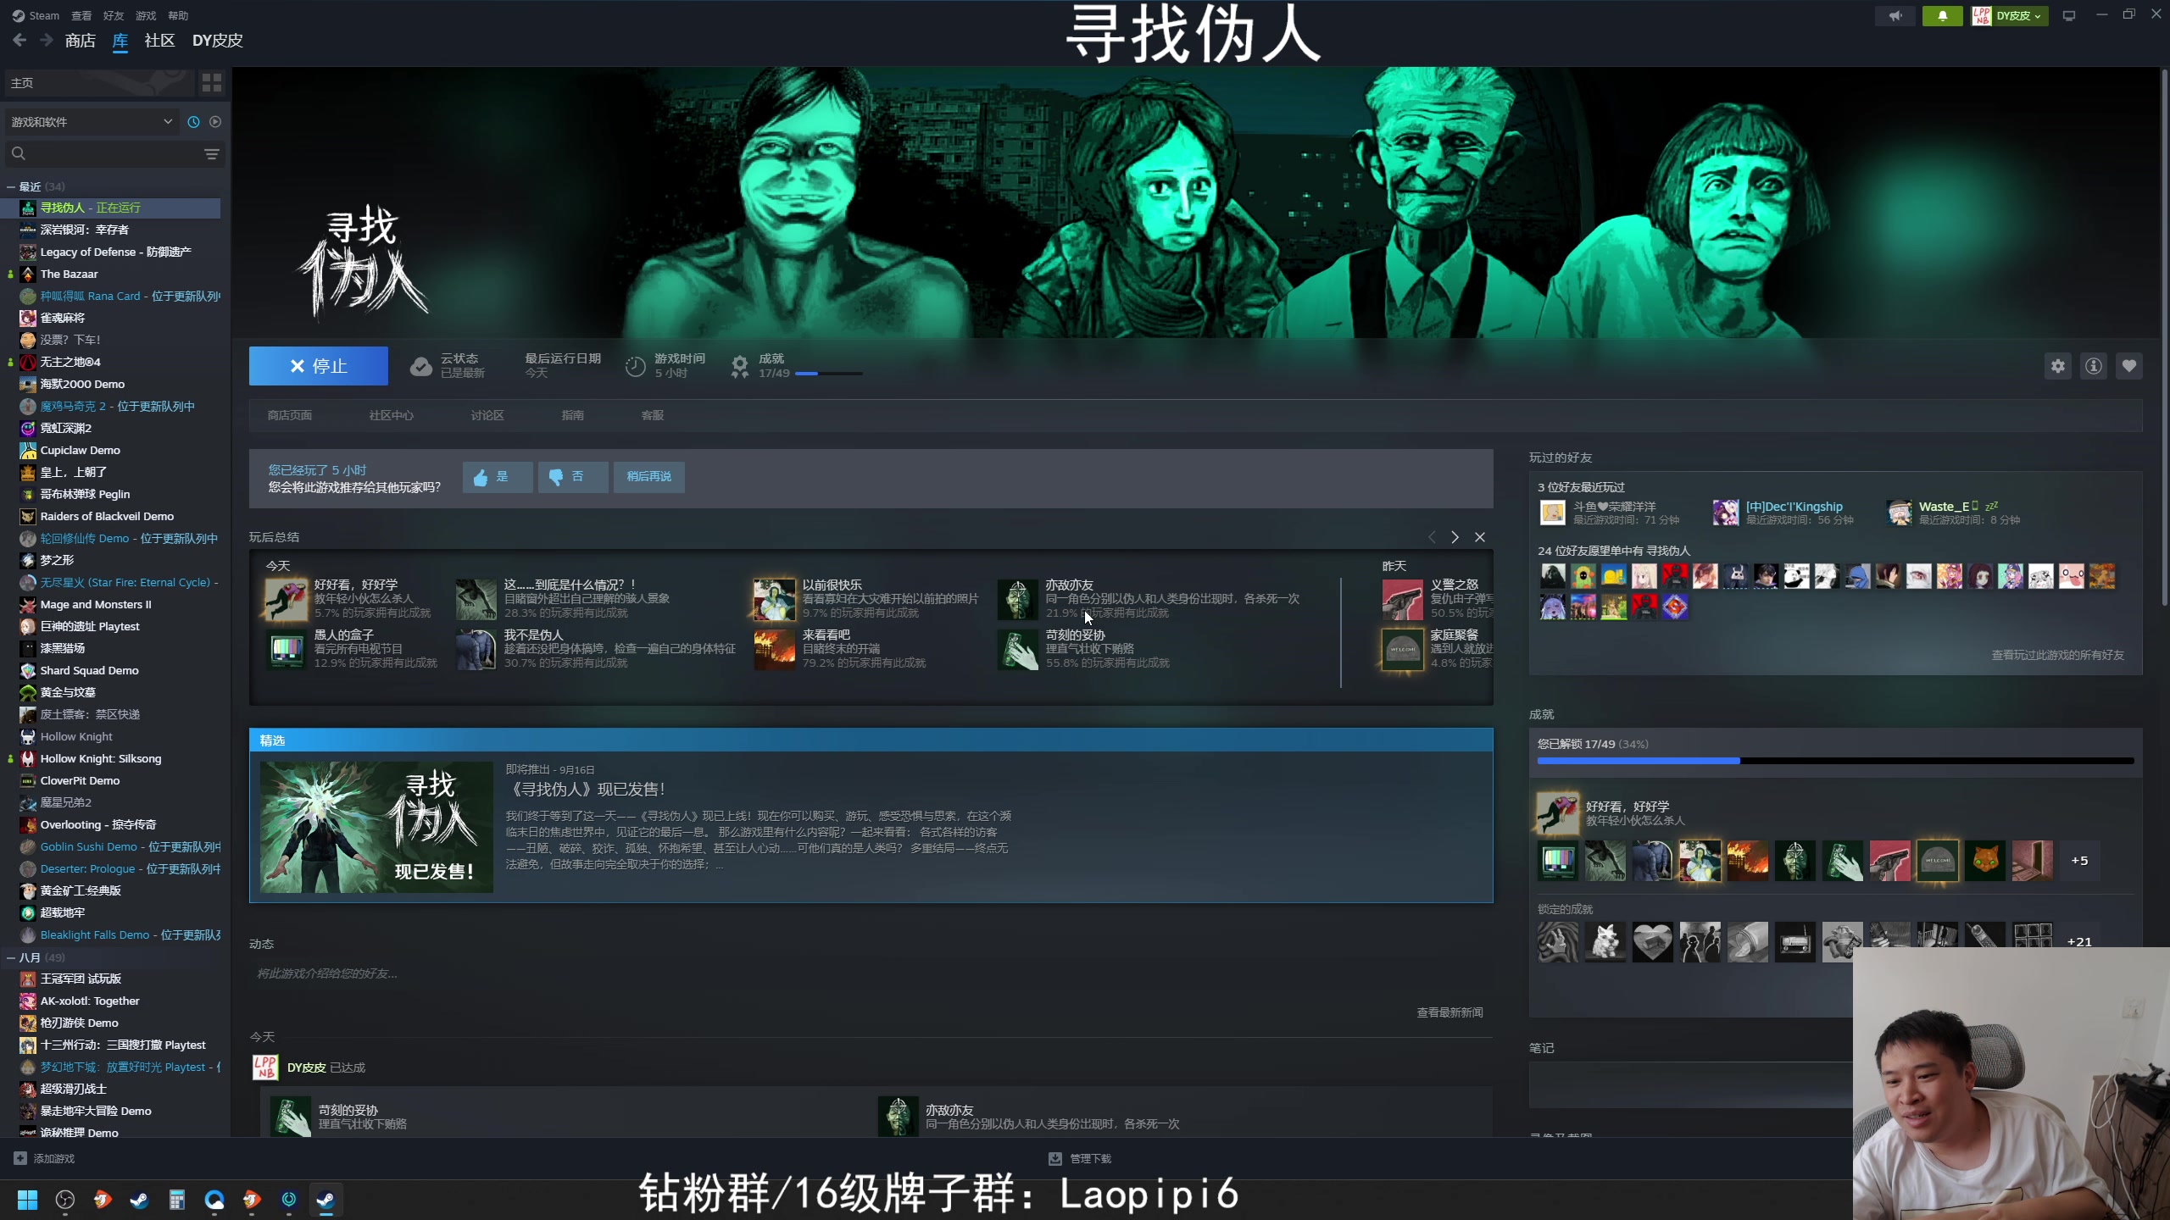The width and height of the screenshot is (2170, 1220).
Task: Click the announcements megaphone icon
Action: pyautogui.click(x=1895, y=15)
